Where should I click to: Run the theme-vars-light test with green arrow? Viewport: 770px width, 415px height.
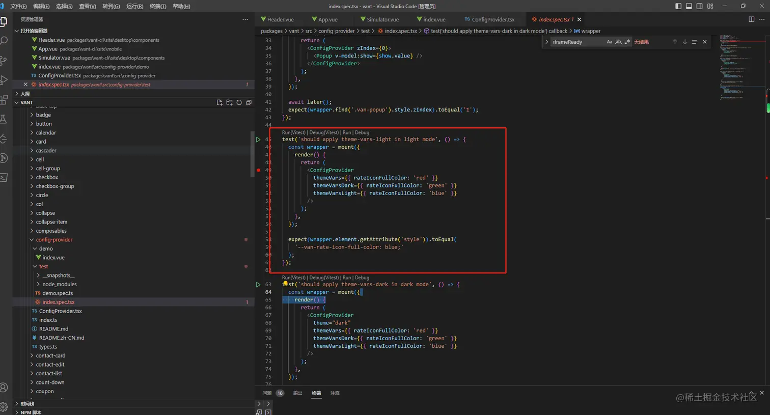tap(258, 139)
